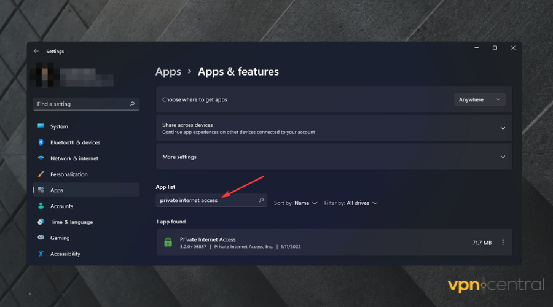Click the Private Internet Access padlock icon
The width and height of the screenshot is (553, 307).
click(168, 243)
